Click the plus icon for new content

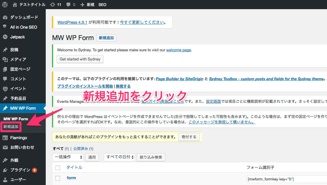[82, 5]
